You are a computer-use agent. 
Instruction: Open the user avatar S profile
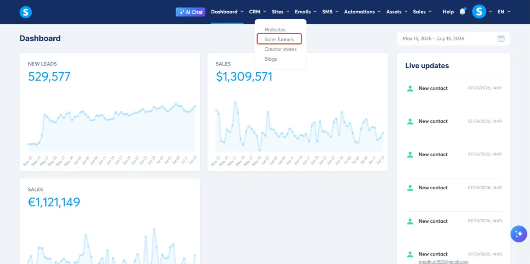479,12
